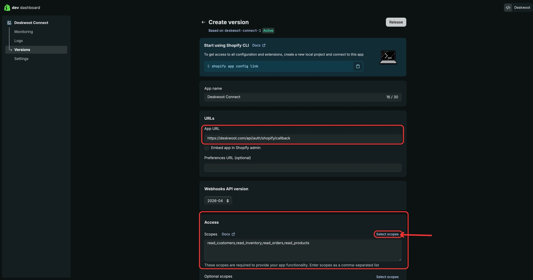
Task: Click inside the Scopes text area
Action: (303, 250)
